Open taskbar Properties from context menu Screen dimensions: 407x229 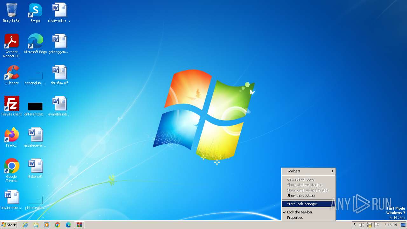[308, 218]
